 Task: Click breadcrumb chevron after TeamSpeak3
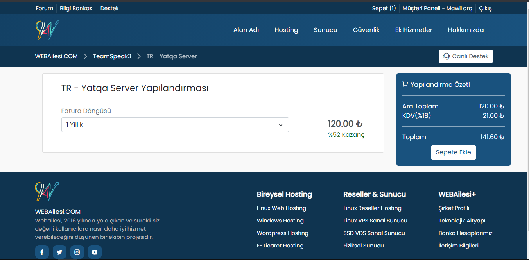[x=139, y=56]
